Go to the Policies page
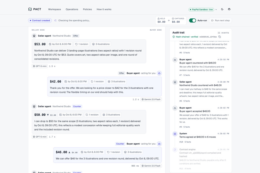This screenshot has width=260, height=173. point(87,9)
